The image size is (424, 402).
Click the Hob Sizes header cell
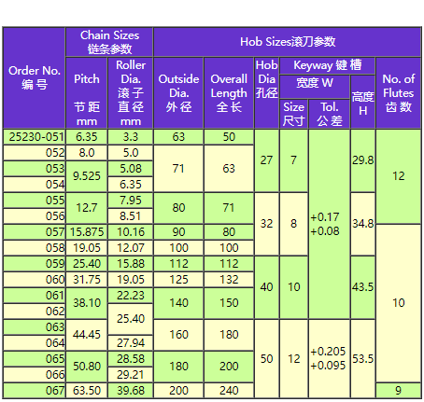pos(288,42)
